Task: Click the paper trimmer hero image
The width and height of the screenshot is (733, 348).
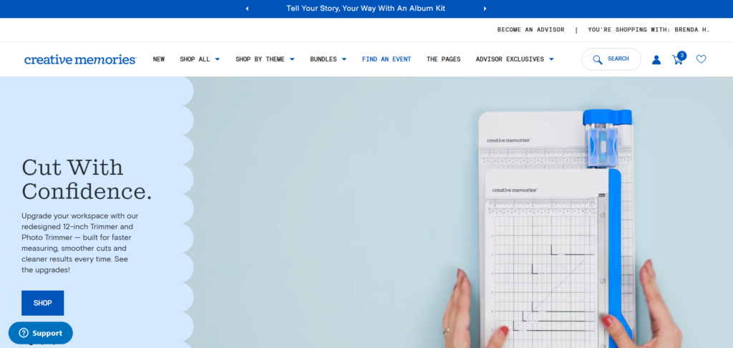Action: 551,222
